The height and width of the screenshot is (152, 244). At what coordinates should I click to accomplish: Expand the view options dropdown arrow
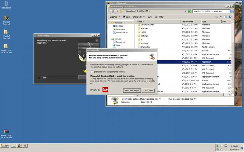point(221,17)
